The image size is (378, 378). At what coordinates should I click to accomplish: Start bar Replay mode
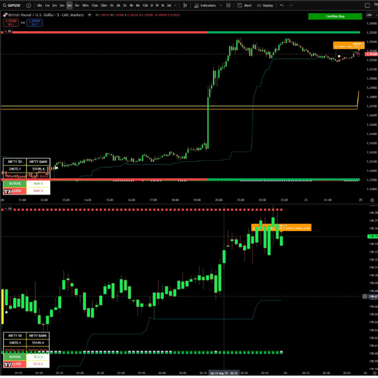(265, 5)
